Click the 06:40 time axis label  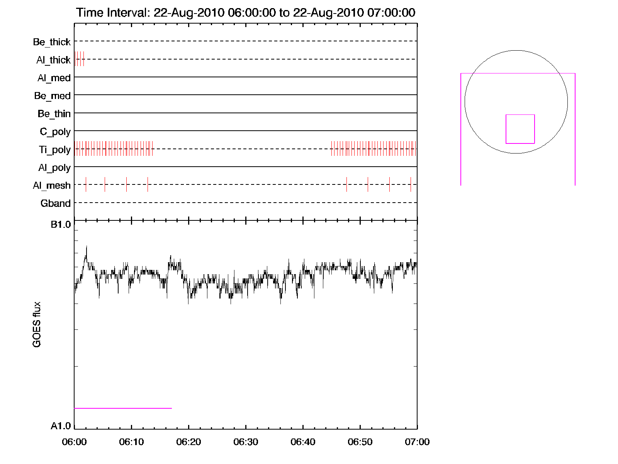(303, 442)
